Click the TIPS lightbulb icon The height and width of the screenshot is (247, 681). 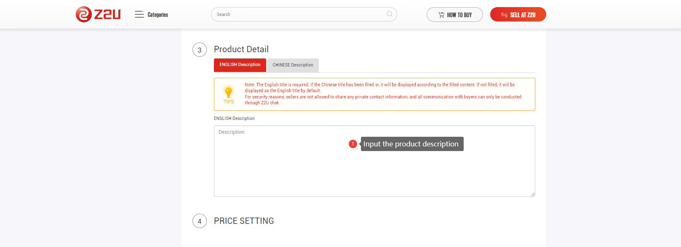coord(228,92)
